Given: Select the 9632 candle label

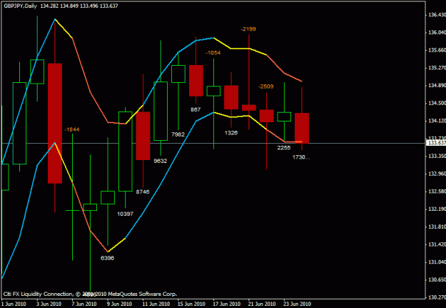Looking at the screenshot, I should 160,161.
